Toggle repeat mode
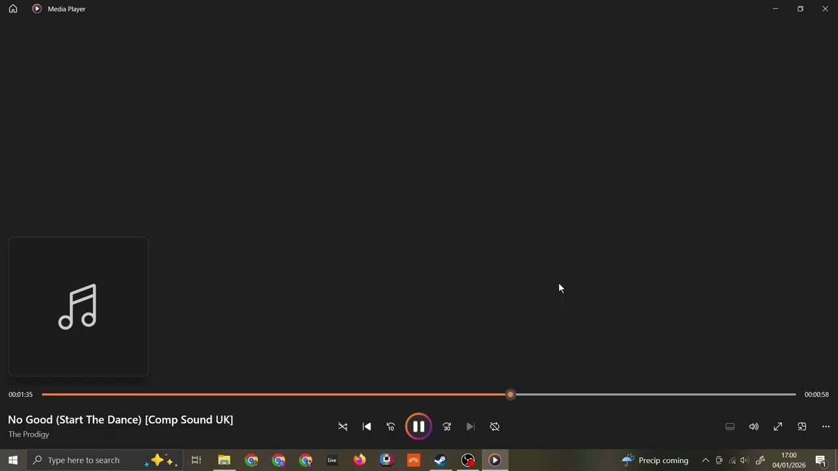Viewport: 838px width, 471px height. coord(495,427)
